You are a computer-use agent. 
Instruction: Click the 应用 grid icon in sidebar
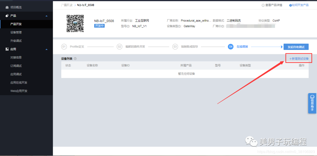point(7,49)
